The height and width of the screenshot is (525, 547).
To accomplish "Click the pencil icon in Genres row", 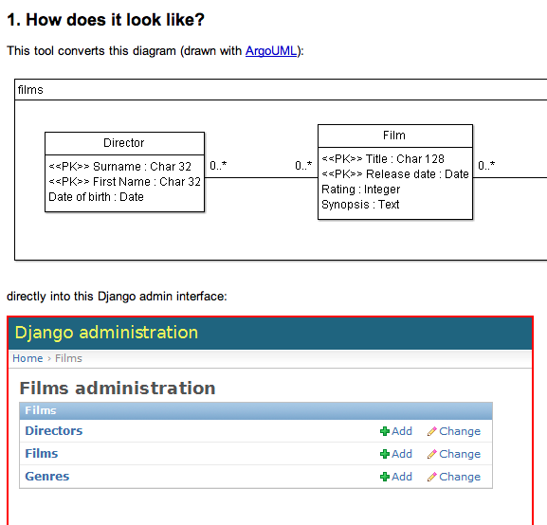I will pos(432,477).
